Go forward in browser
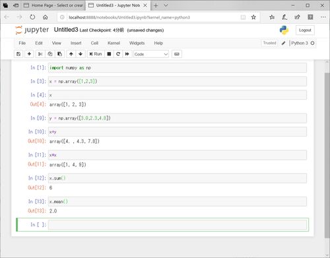This screenshot has height=258, width=330. [x=19, y=17]
